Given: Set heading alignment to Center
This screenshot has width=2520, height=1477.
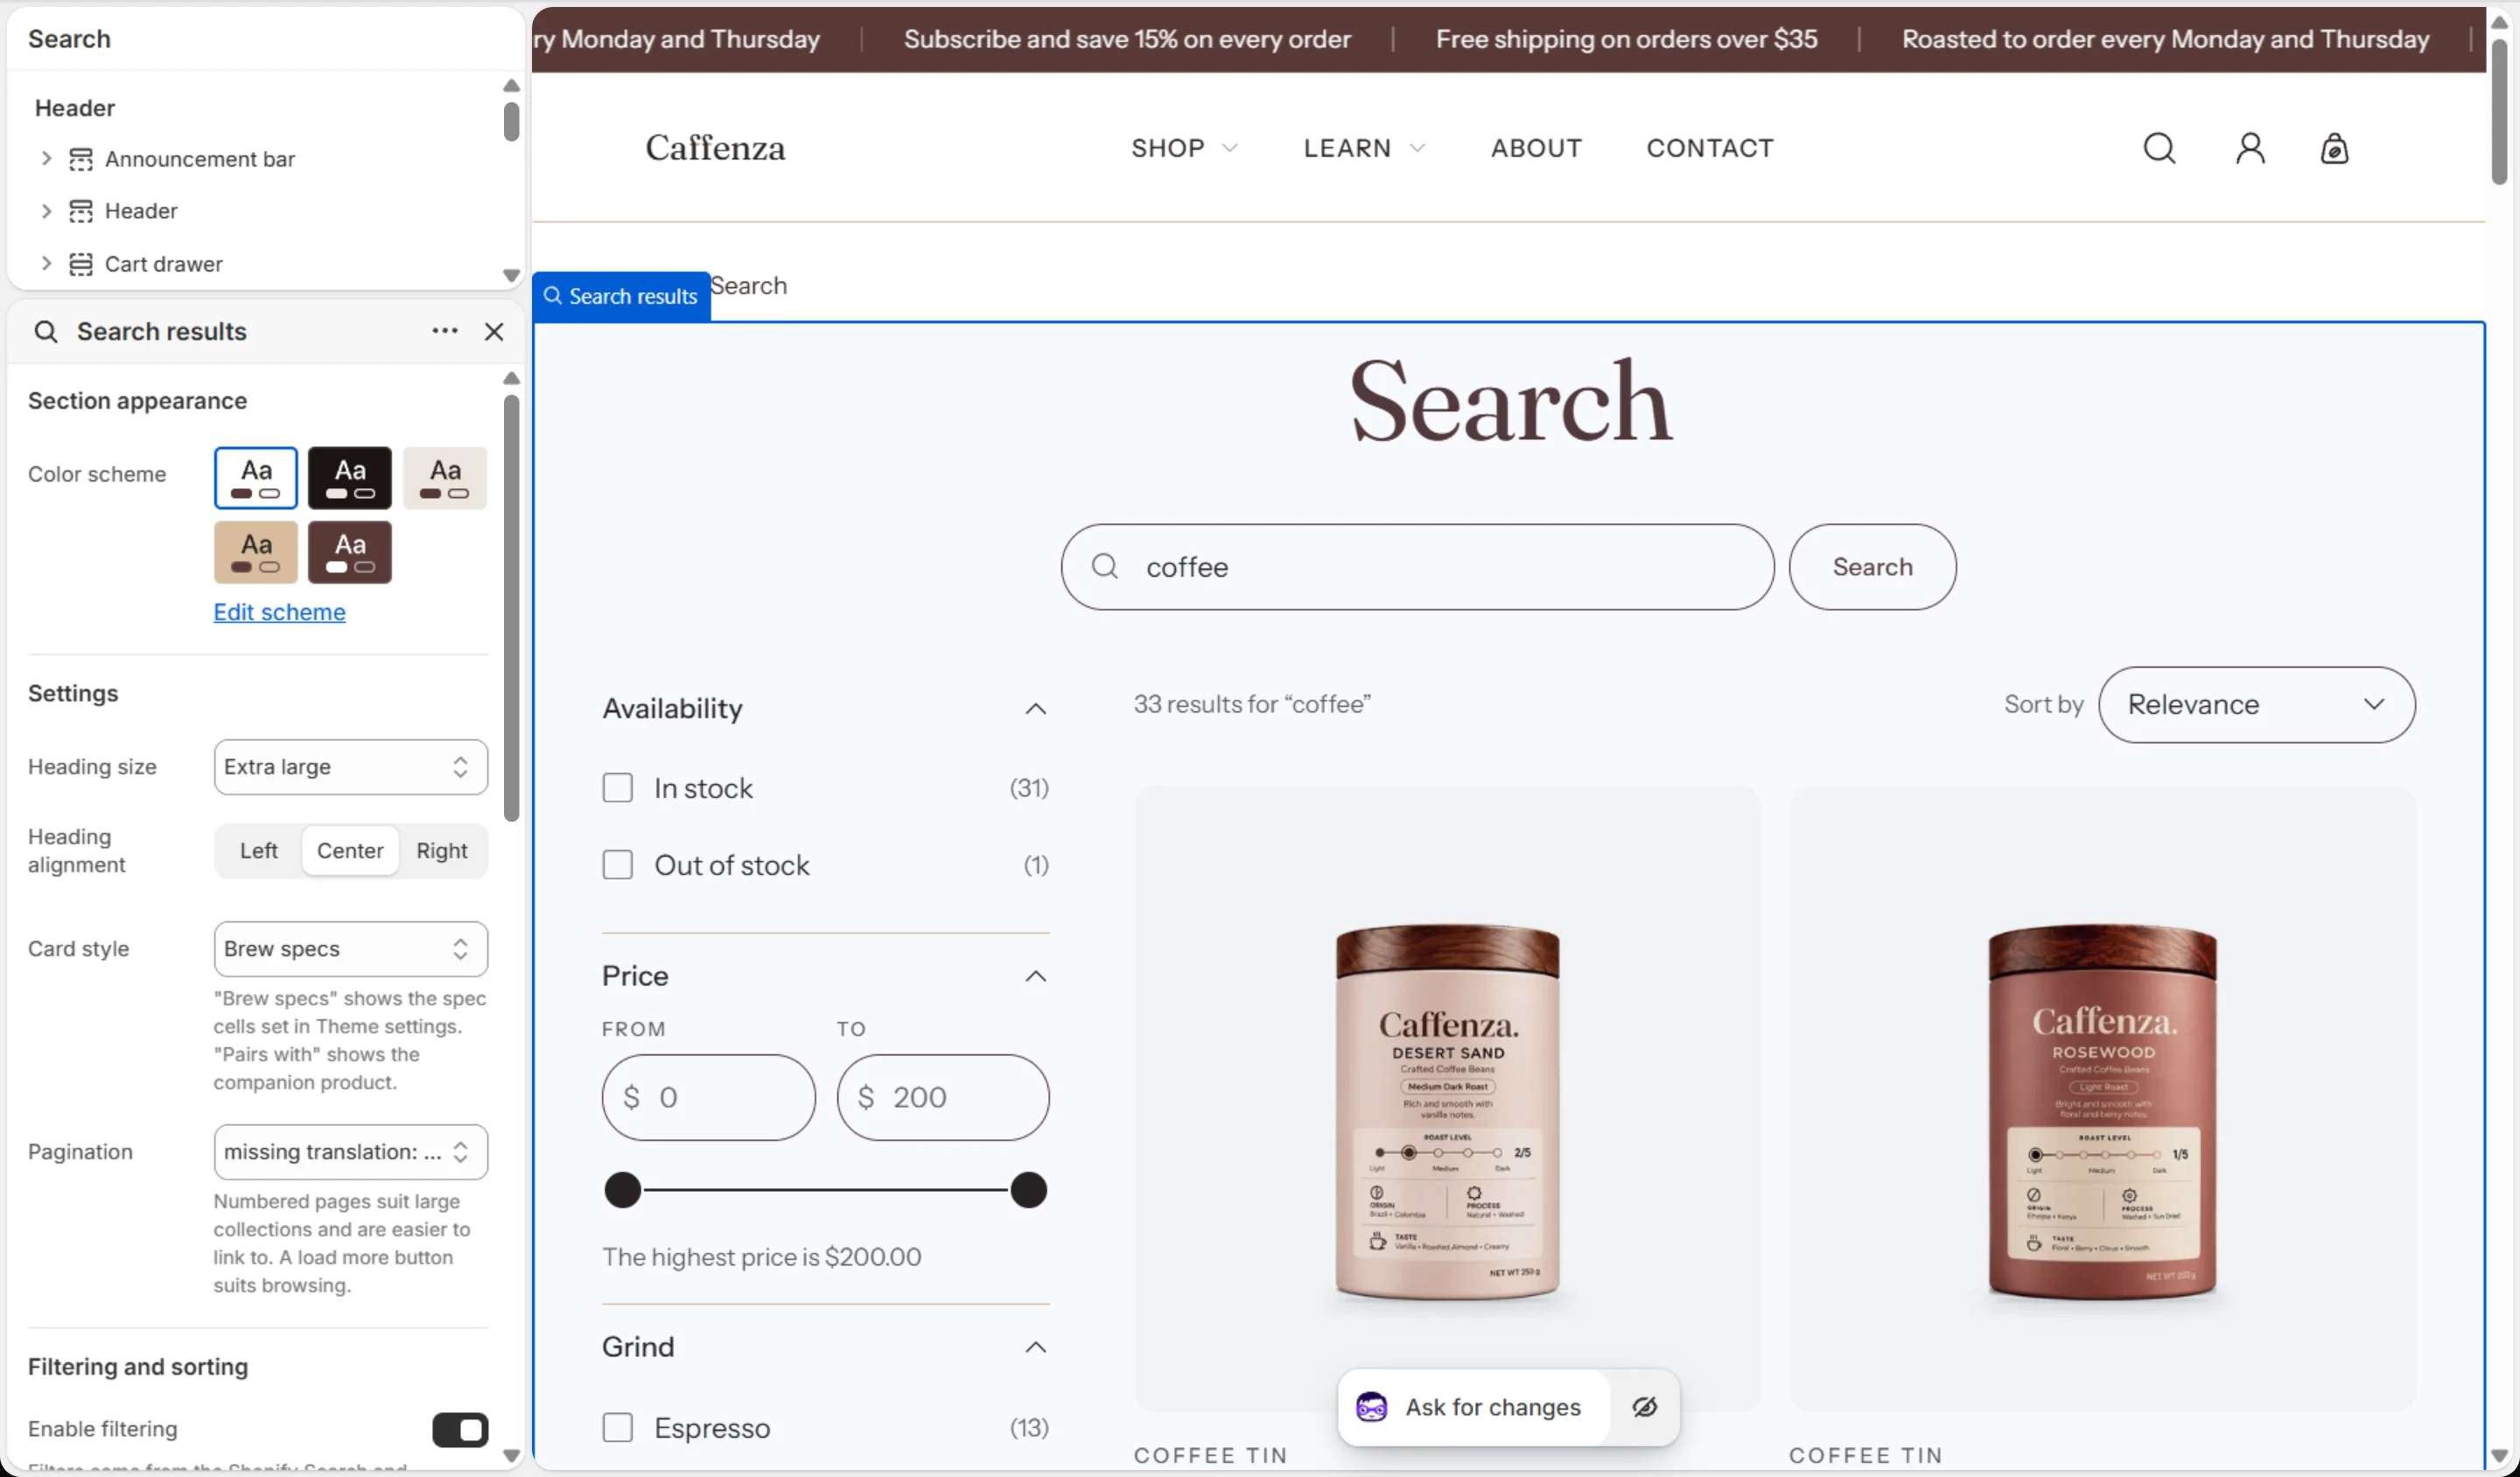Looking at the screenshot, I should 350,851.
